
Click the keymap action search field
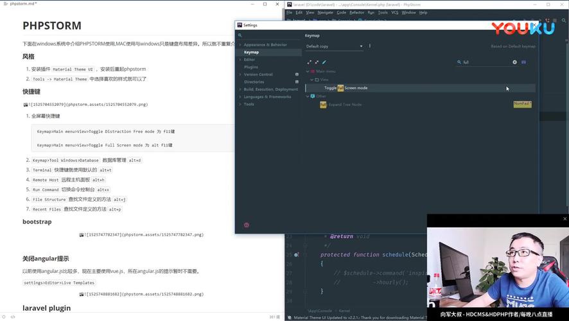[487, 62]
